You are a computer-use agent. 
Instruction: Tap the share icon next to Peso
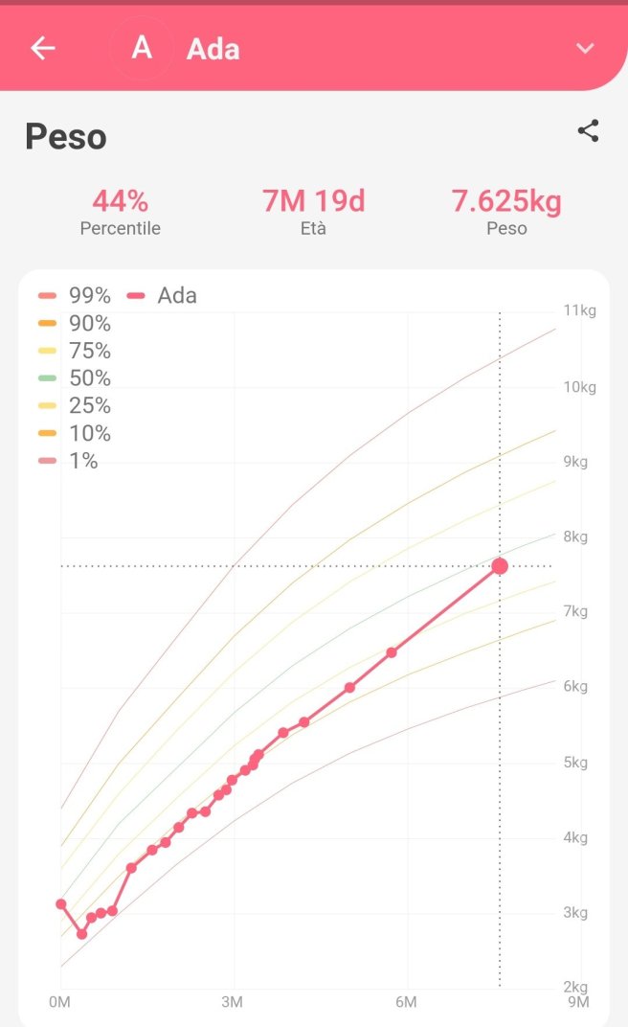coord(588,131)
